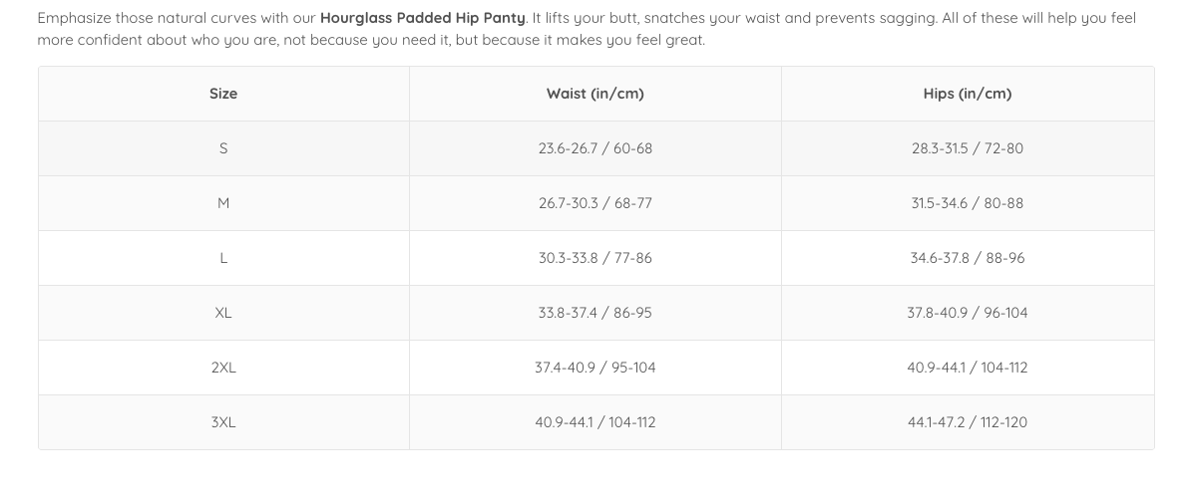Click hips value 28.3-31.5 / 72-80
Screen dimensions: 1189x503
tap(968, 148)
